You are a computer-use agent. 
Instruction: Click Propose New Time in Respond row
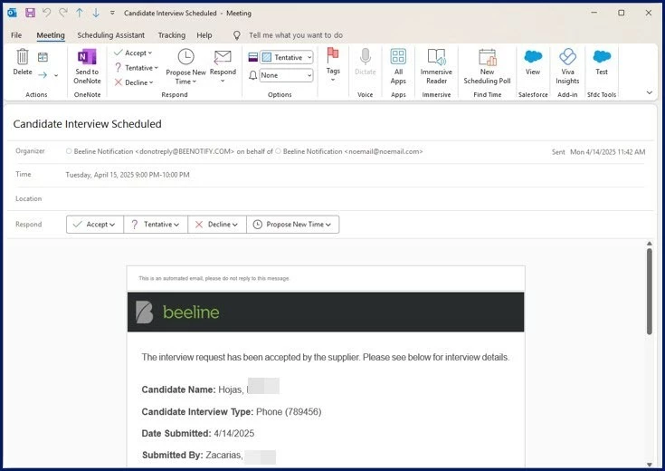point(292,225)
